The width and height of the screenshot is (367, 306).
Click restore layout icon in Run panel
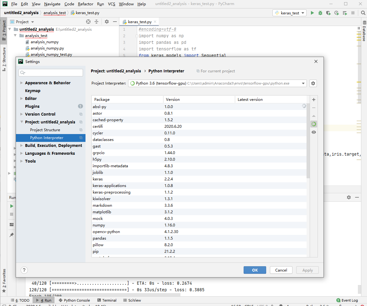point(12,225)
